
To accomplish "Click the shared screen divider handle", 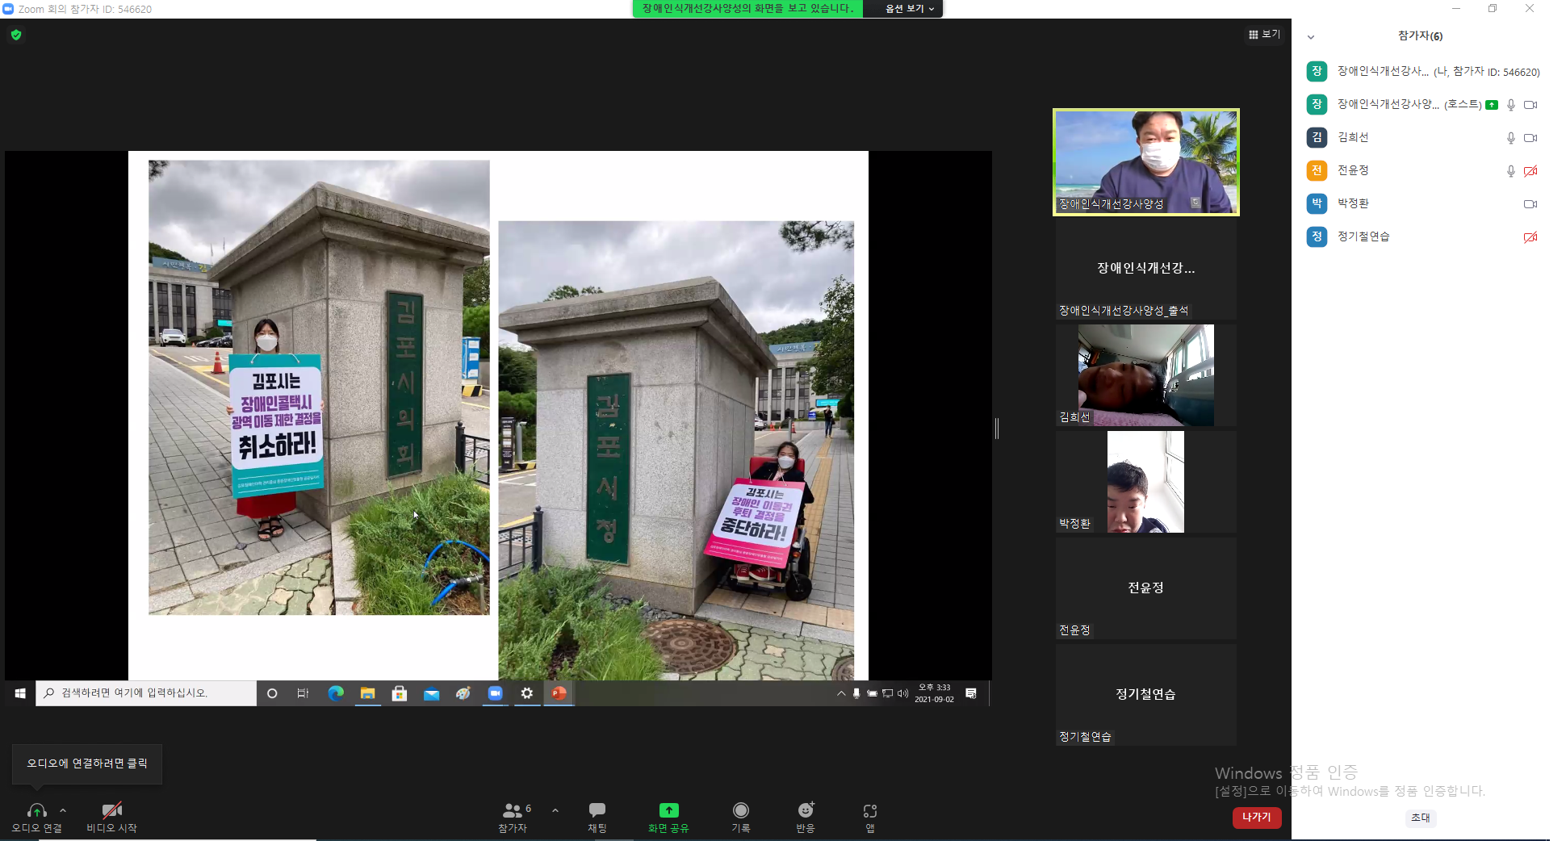I will [997, 429].
